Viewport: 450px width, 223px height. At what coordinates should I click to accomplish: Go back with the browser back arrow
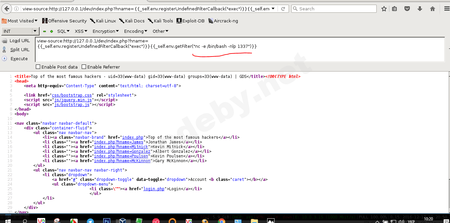[x=7, y=9]
